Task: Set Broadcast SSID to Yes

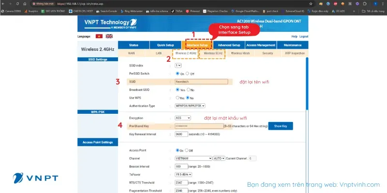Action: (x=177, y=90)
